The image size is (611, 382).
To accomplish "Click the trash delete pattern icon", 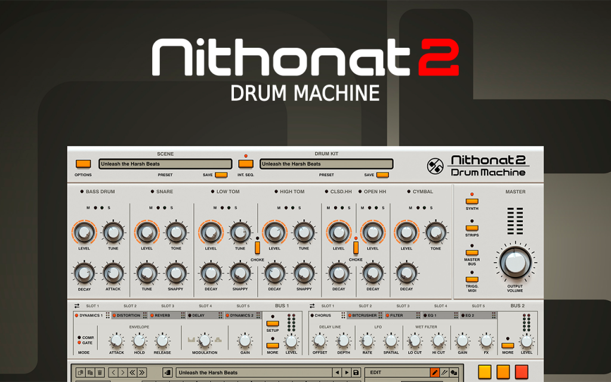I will coord(100,372).
